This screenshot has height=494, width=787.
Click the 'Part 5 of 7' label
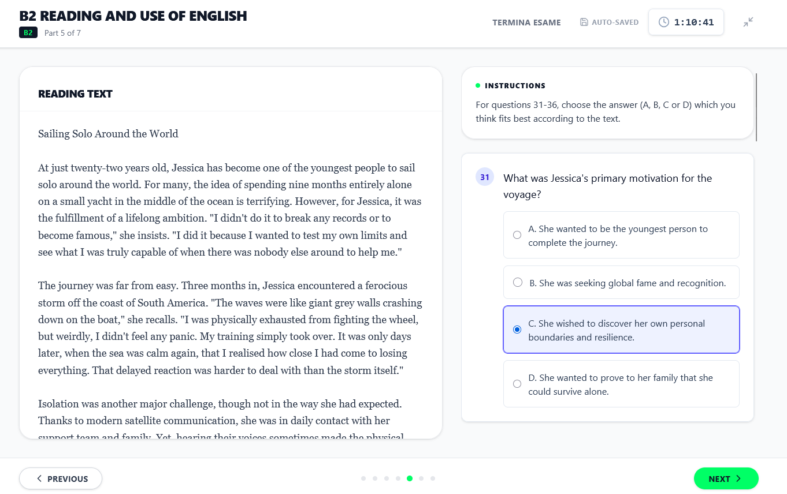[62, 33]
